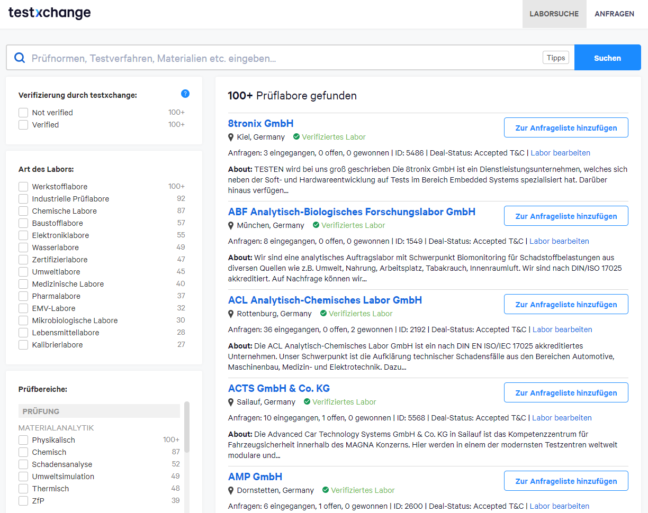
Task: Check the Pharmalabore filter
Action: coord(23,296)
